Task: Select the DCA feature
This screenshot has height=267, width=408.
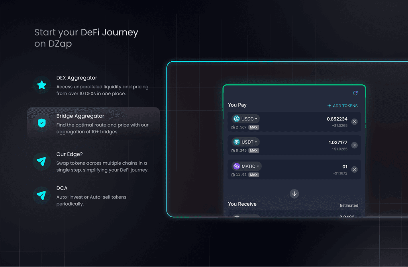Action: click(93, 195)
